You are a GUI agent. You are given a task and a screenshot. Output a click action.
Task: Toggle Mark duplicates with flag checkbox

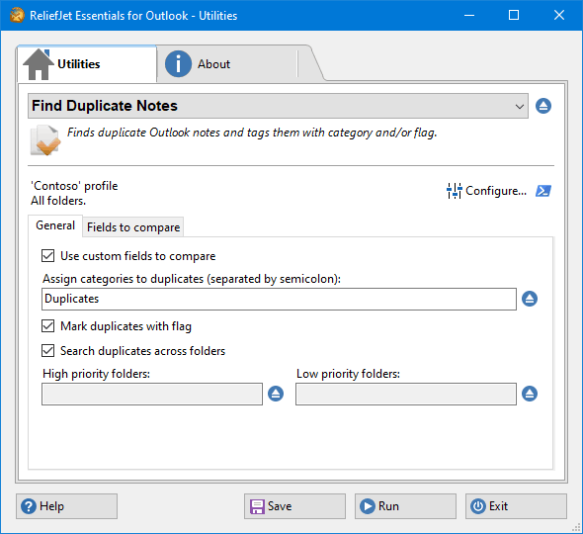[x=48, y=326]
